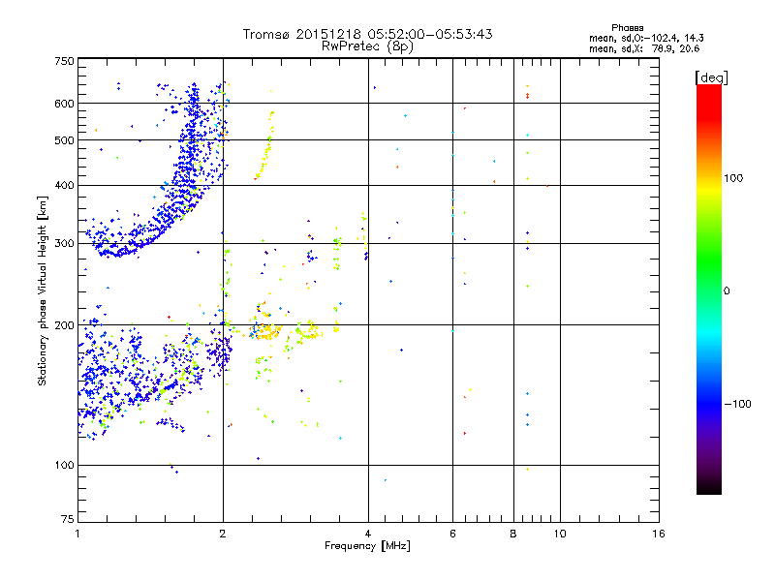The height and width of the screenshot is (581, 775).
Task: Click the plot title 'Tromsø 20151218 05:52:00-05:53:43'
Action: coord(367,34)
